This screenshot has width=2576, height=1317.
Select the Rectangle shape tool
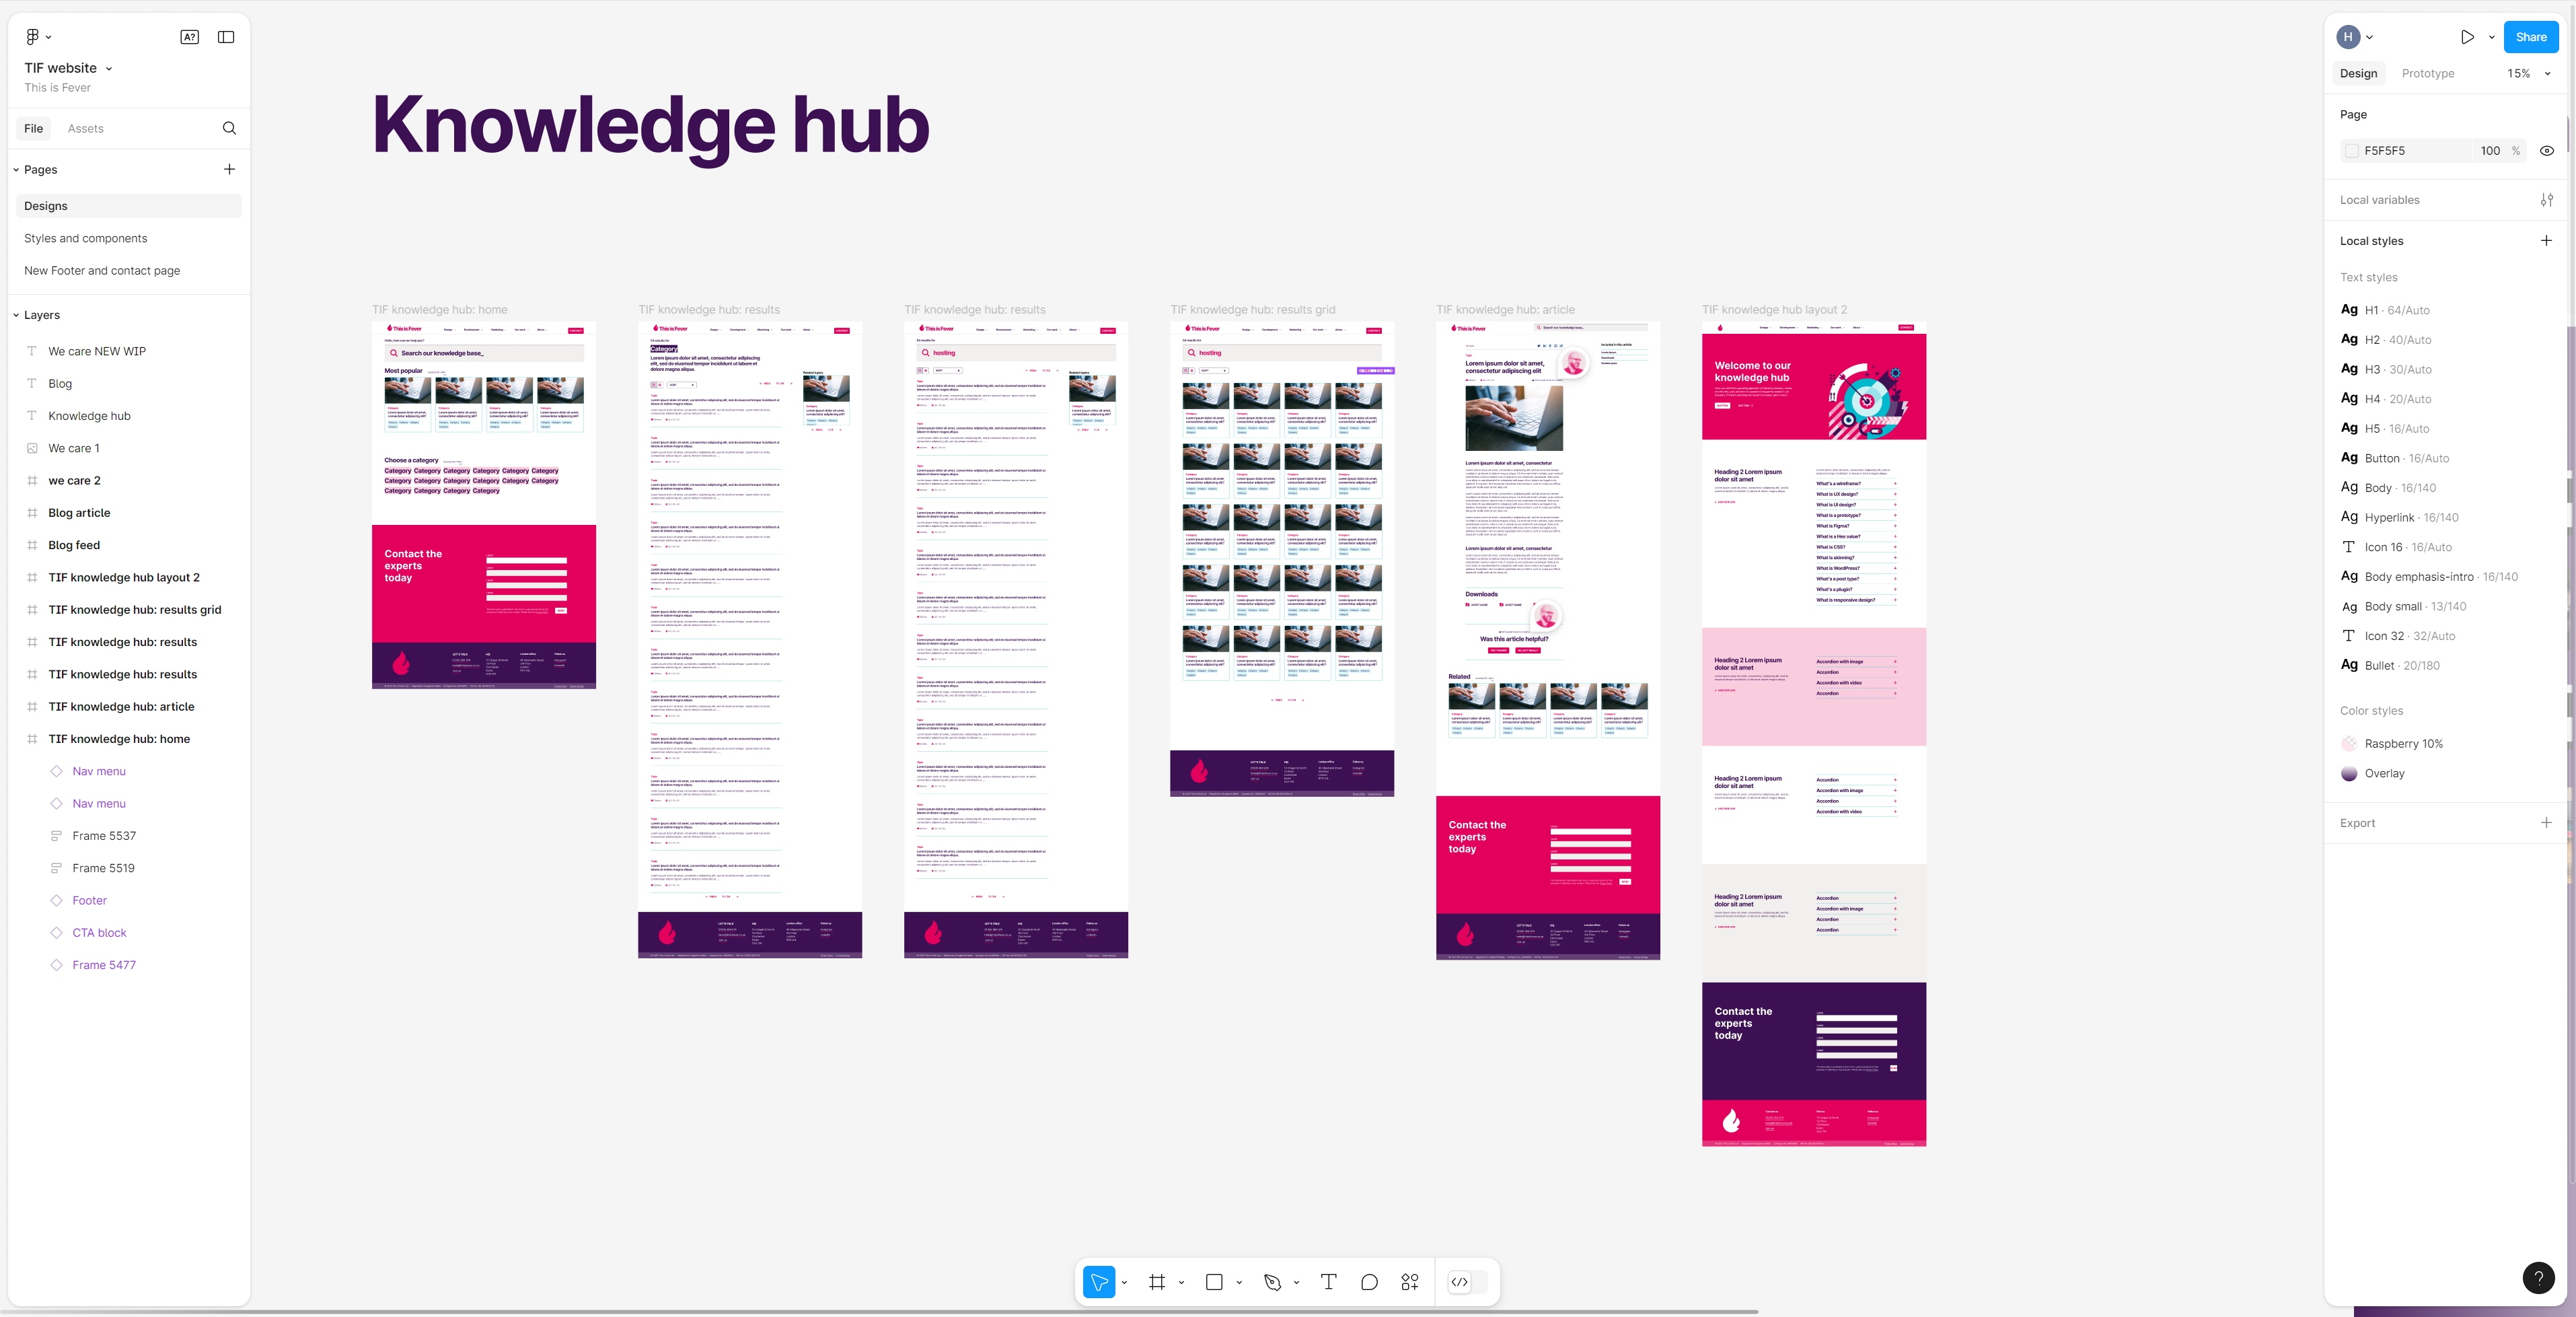point(1214,1282)
